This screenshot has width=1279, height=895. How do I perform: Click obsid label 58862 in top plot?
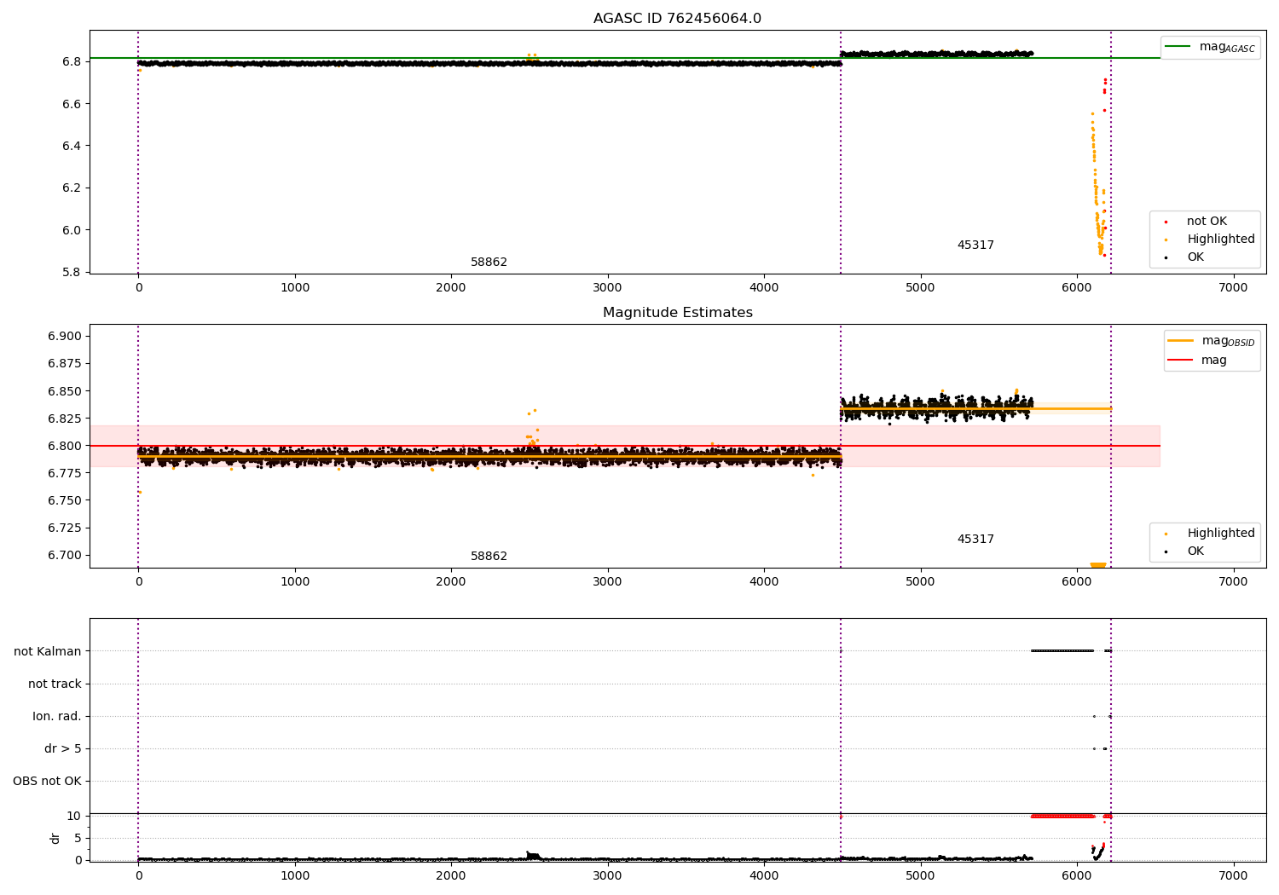489,263
